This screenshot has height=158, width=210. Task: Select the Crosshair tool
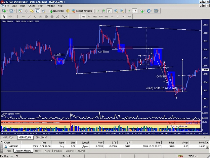click(x=10, y=17)
